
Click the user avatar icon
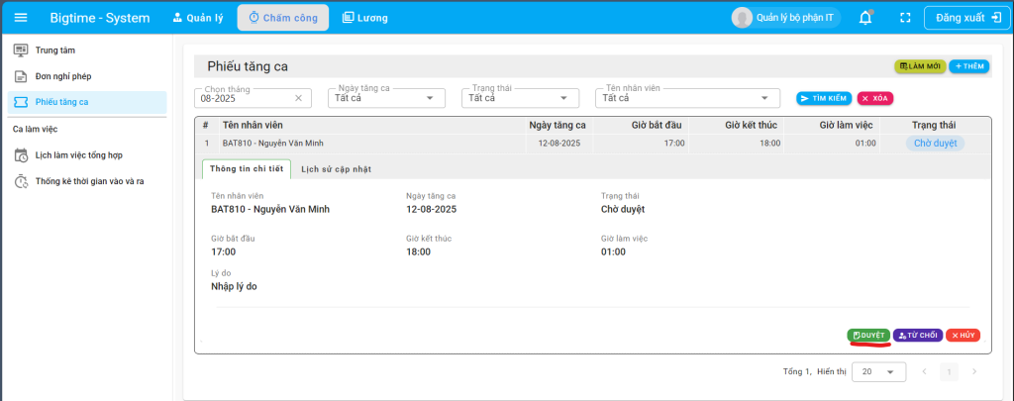(x=742, y=18)
